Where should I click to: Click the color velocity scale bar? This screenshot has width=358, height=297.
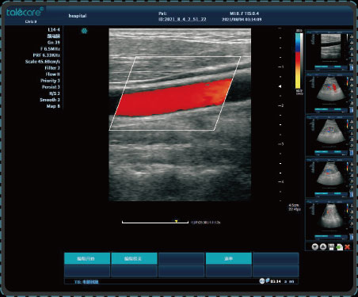(298, 60)
